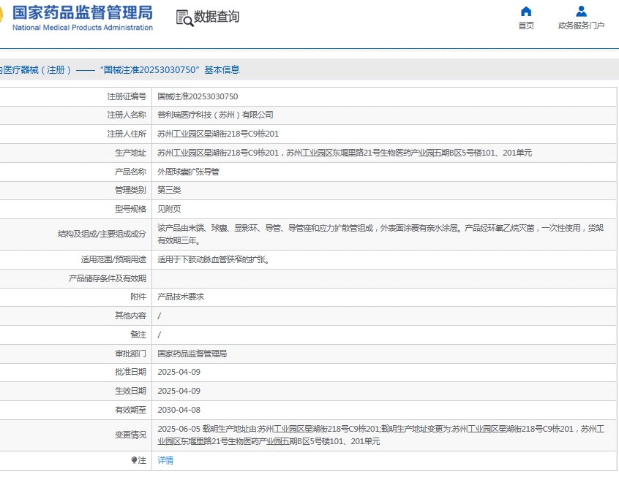Click the 生产地址 value text

click(x=344, y=153)
